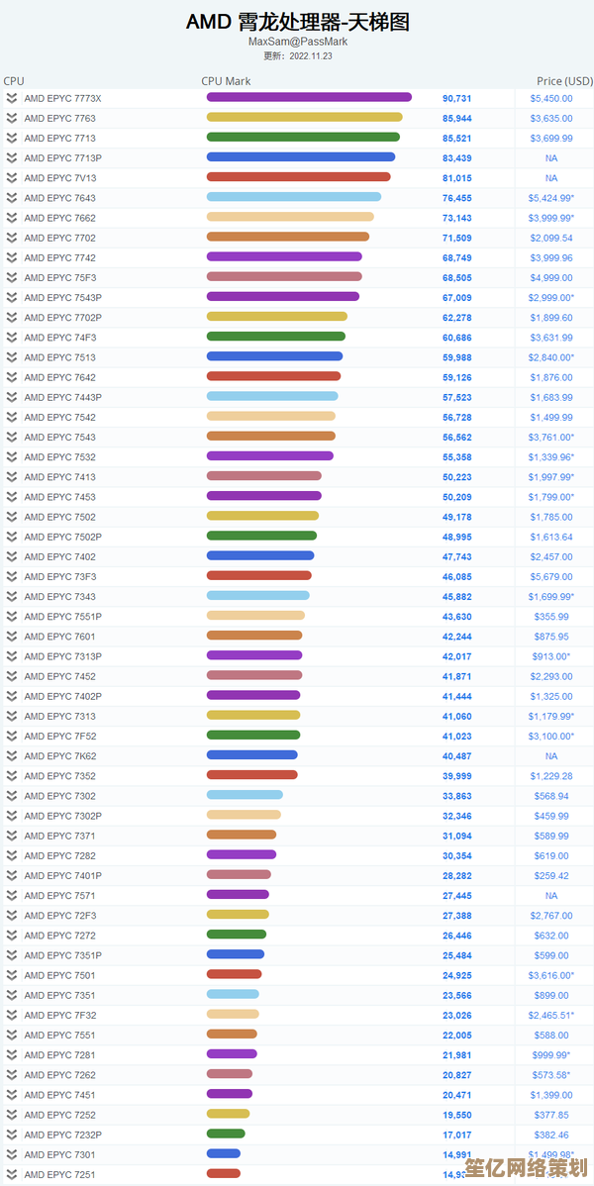This screenshot has height=1186, width=594.
Task: Click the $568.94 price link
Action: 550,796
